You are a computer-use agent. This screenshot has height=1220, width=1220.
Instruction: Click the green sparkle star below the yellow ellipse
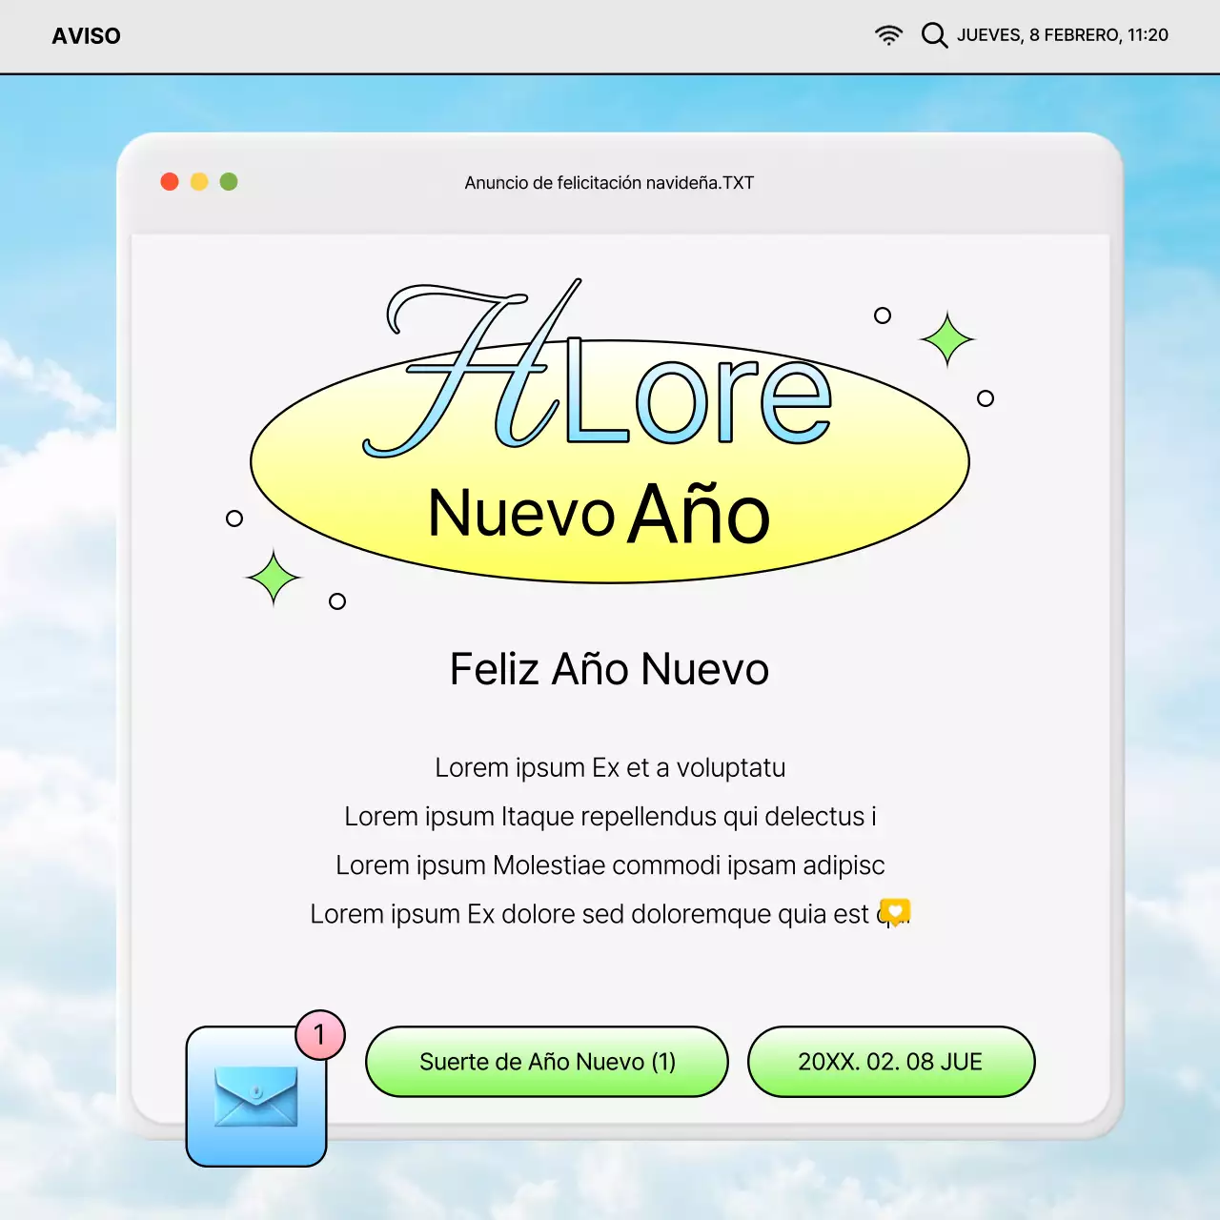pos(274,578)
